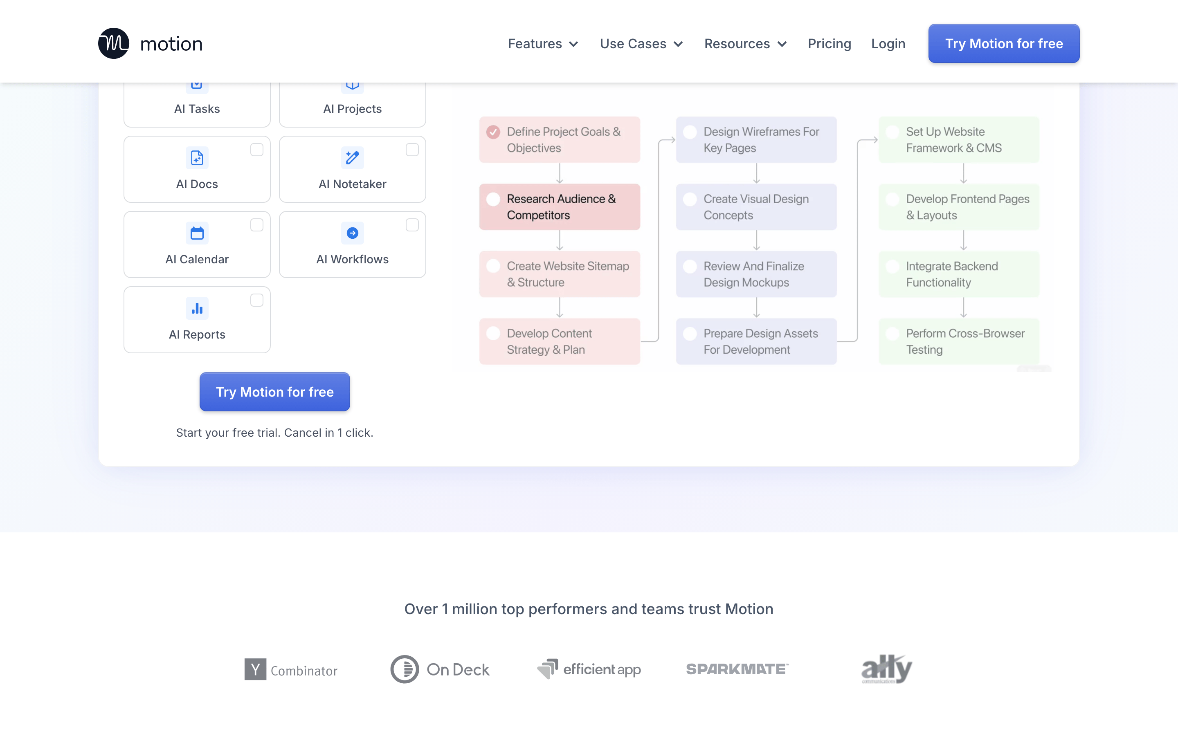The width and height of the screenshot is (1178, 736).
Task: Check the AI Calendar checkbox
Action: pos(256,225)
